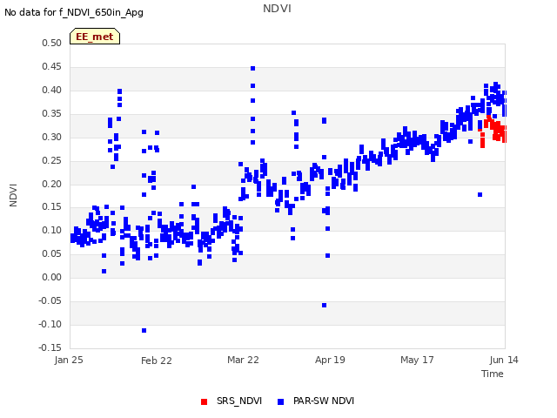Click the red SRS_NDVI legend swatch
This screenshot has height=418, width=557.
coord(204,401)
